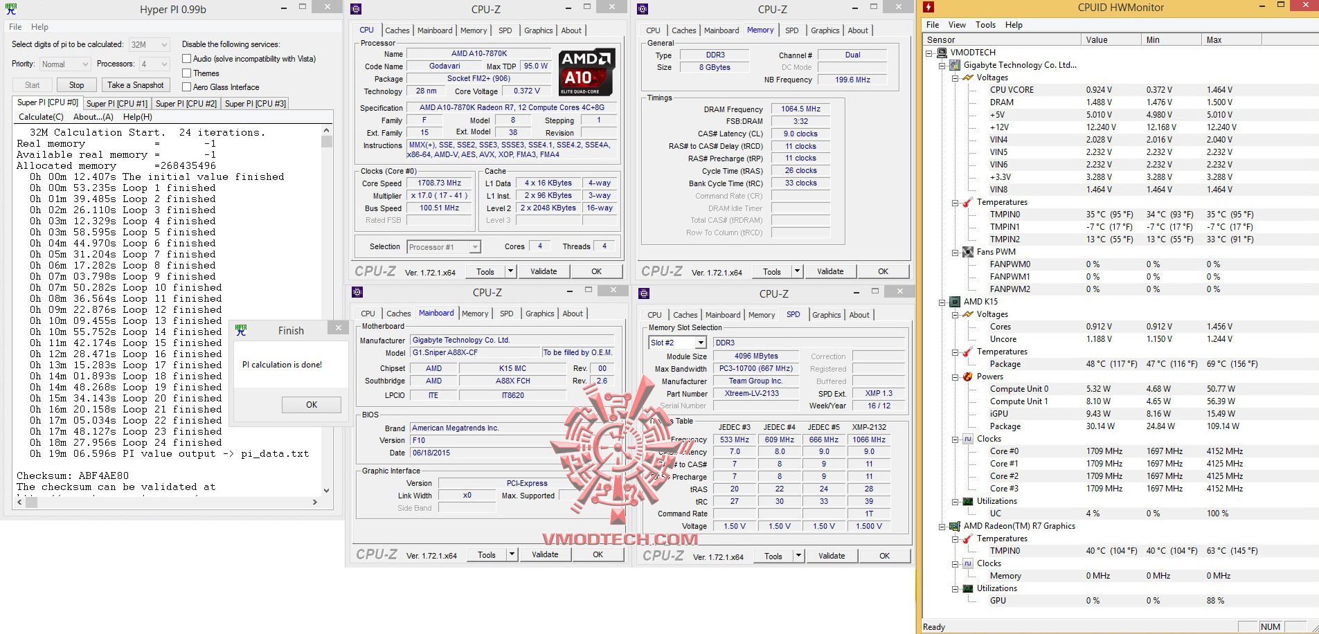This screenshot has height=634, width=1319.
Task: Open Graphics tab in CPU-Z Memory window
Action: [x=825, y=30]
